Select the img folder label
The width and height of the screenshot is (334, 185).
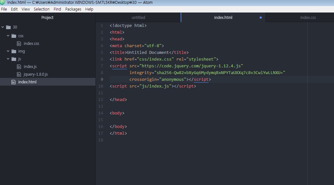click(x=22, y=51)
